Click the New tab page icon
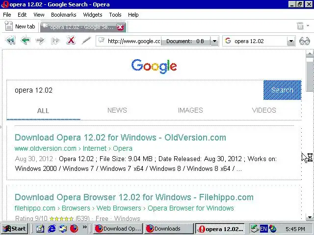This screenshot has height=235, width=314. coord(9,26)
